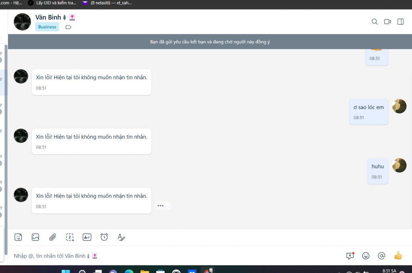Screen dimensions: 412x273
Task: Open the emoji picker
Action: click(366, 256)
